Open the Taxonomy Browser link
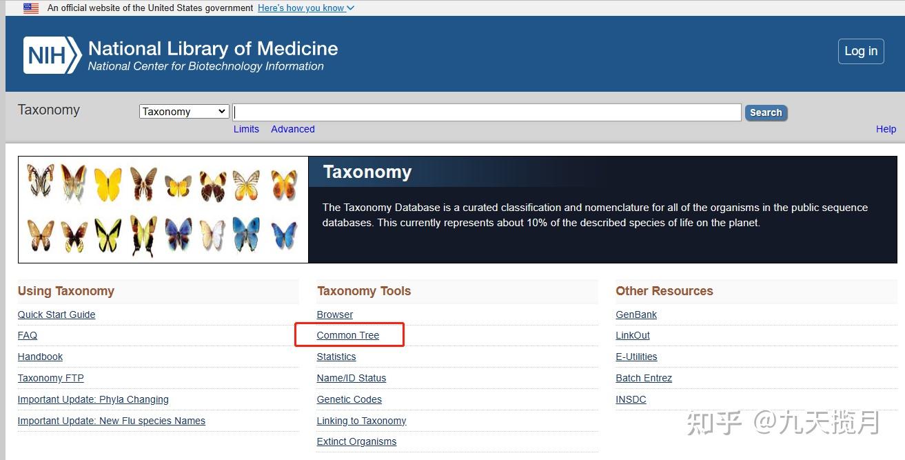 tap(335, 314)
